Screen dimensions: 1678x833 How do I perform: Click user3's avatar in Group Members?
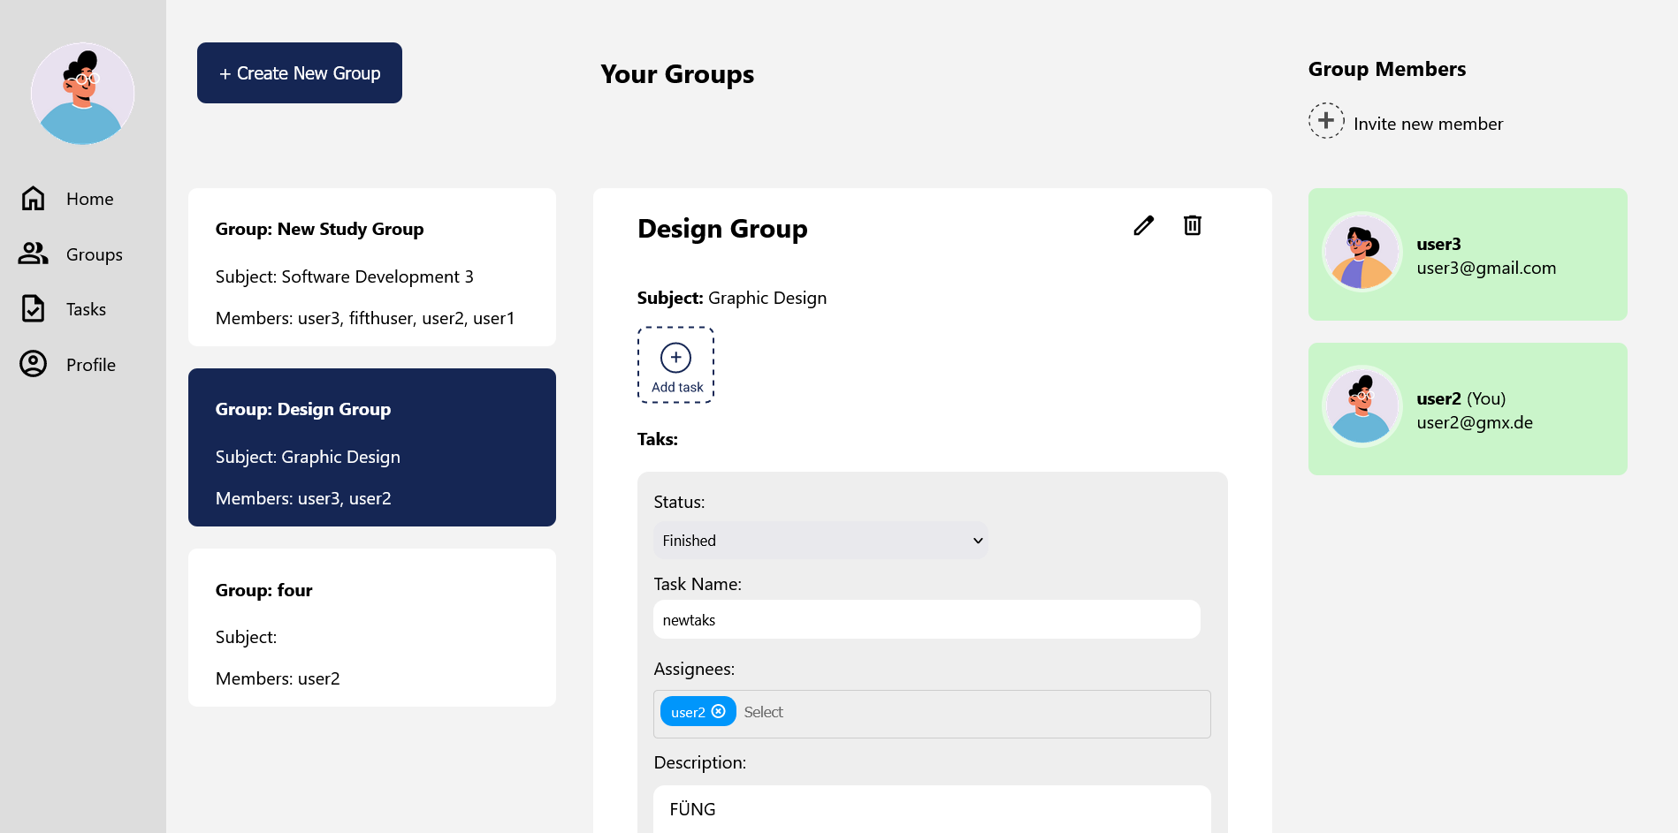point(1361,253)
